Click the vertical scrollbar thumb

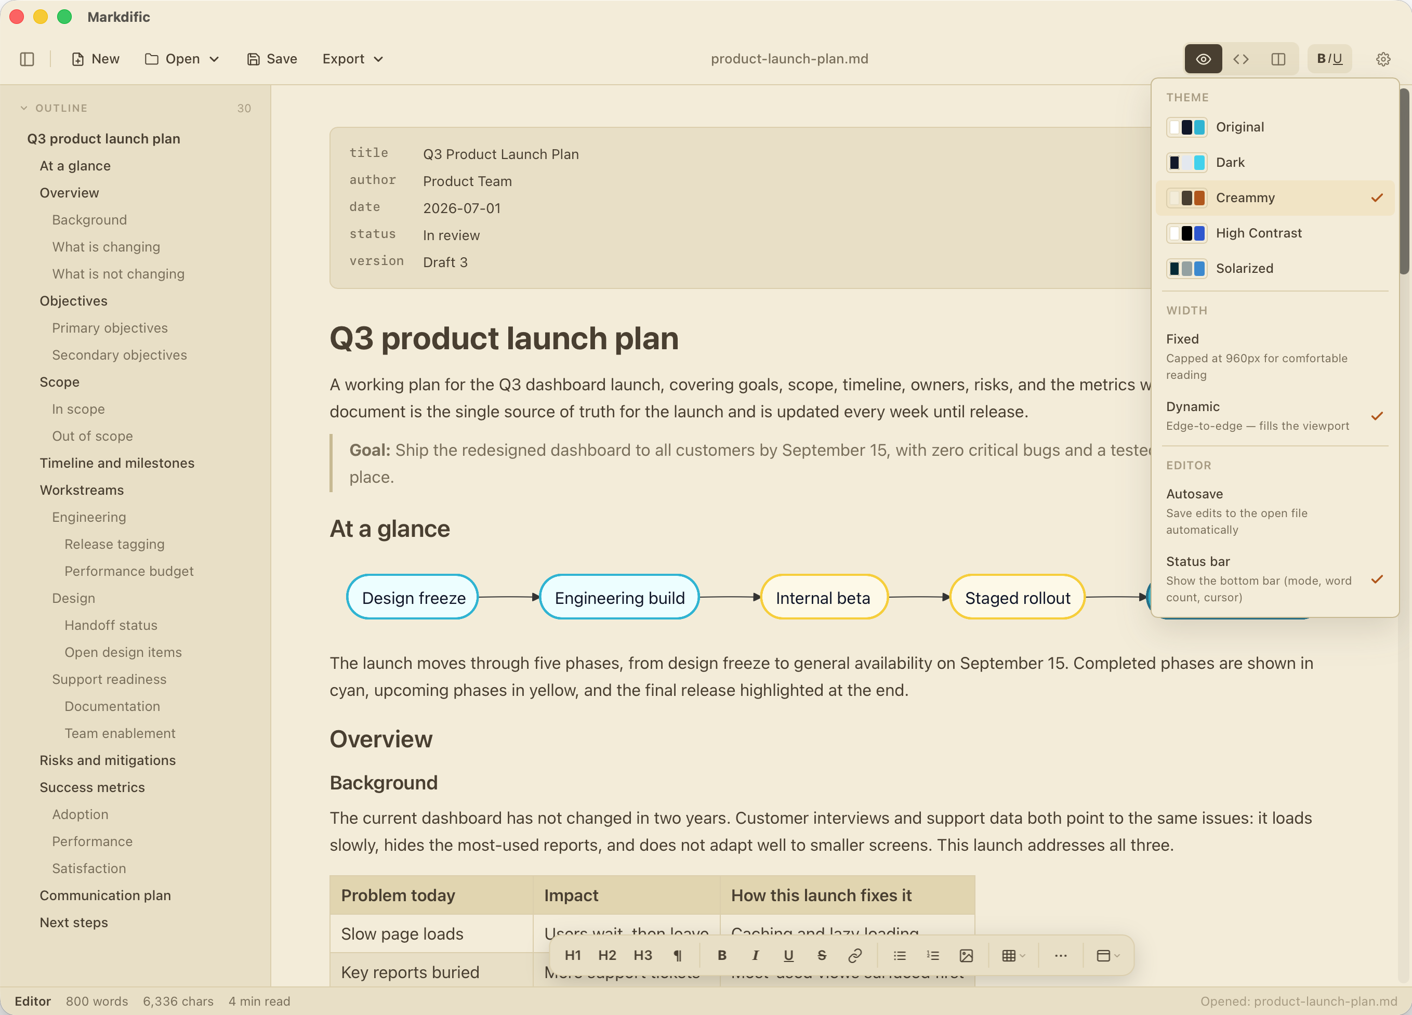pos(1404,181)
